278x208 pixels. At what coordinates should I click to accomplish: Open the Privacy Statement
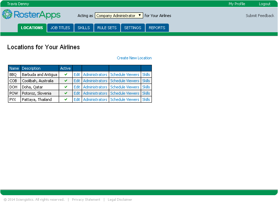(x=86, y=200)
